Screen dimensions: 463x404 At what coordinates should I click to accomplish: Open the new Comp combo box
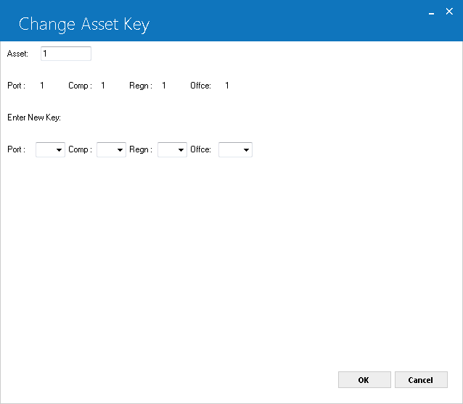point(111,149)
